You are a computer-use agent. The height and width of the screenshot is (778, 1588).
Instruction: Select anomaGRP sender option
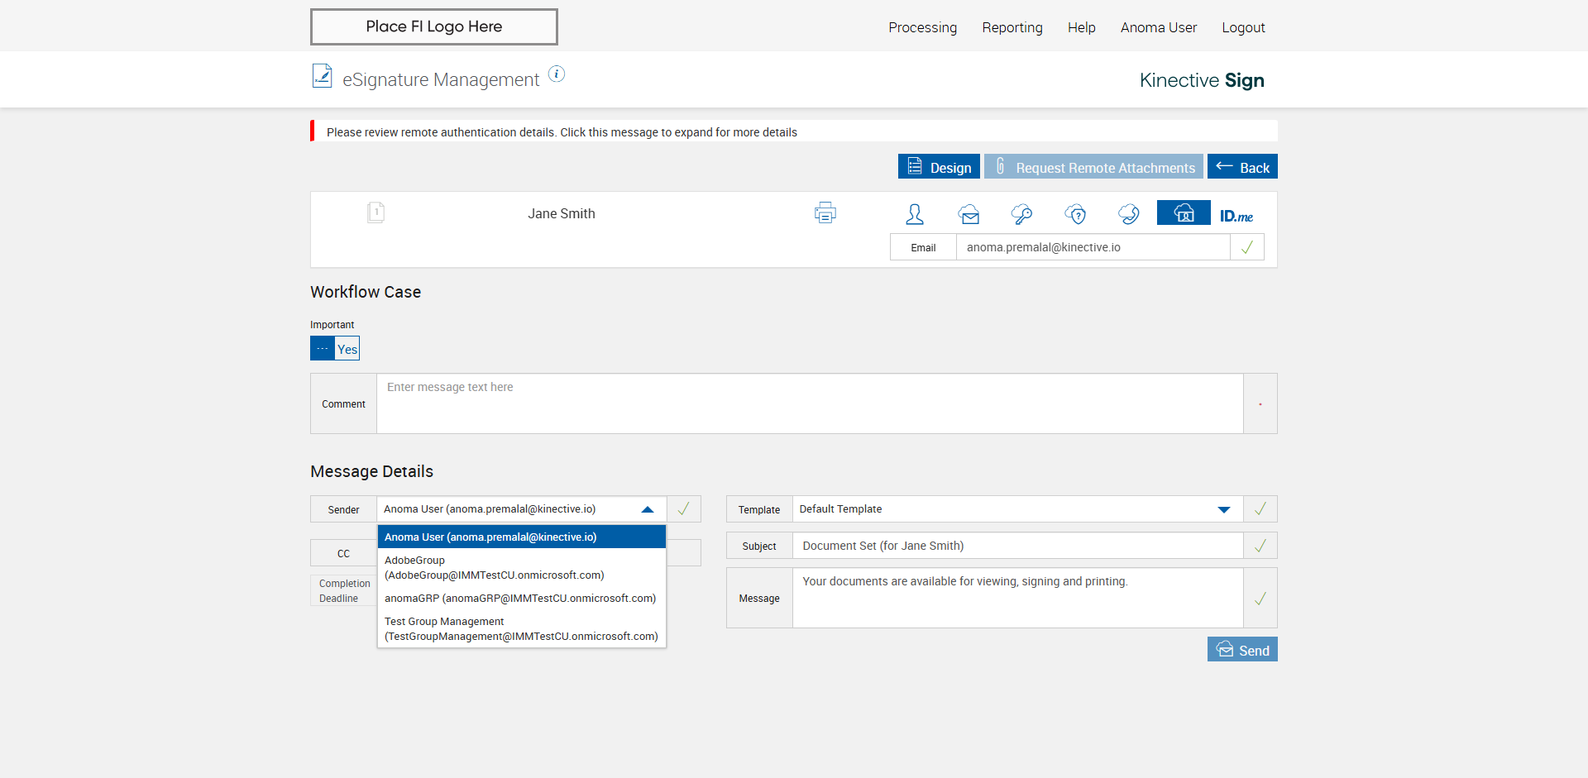tap(519, 598)
